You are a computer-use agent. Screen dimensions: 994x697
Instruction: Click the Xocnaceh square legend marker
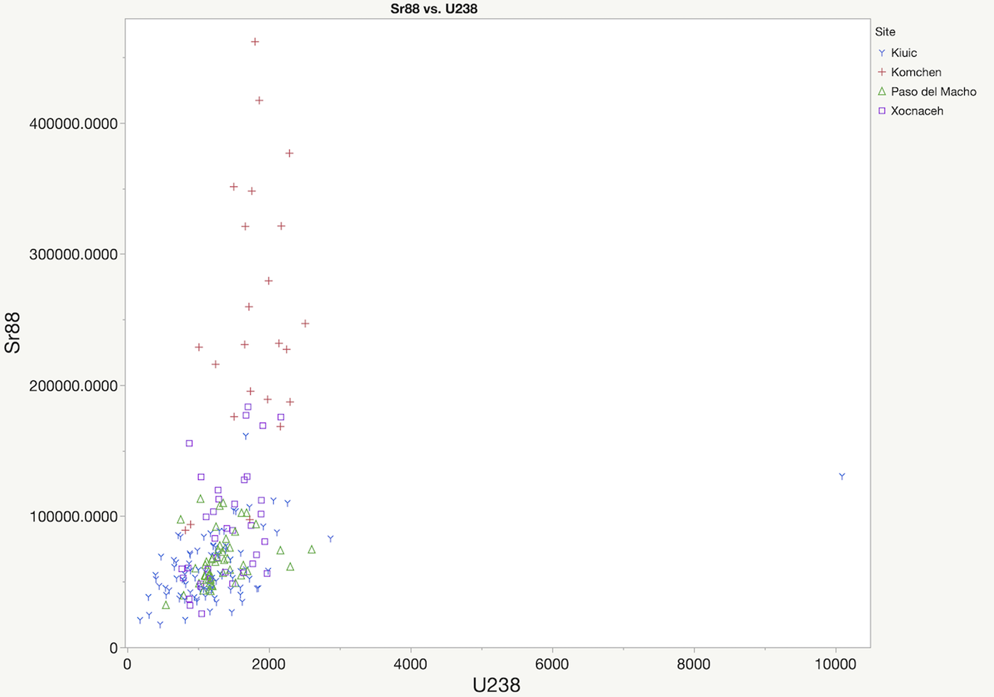click(x=881, y=111)
